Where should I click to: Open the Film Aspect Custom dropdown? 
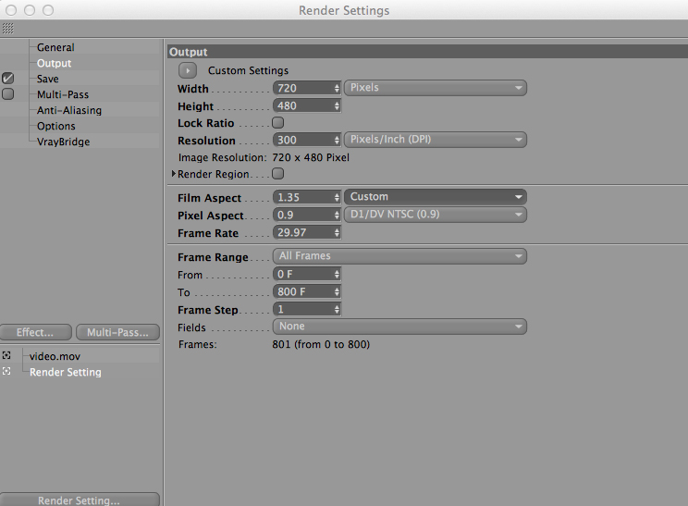pyautogui.click(x=435, y=197)
